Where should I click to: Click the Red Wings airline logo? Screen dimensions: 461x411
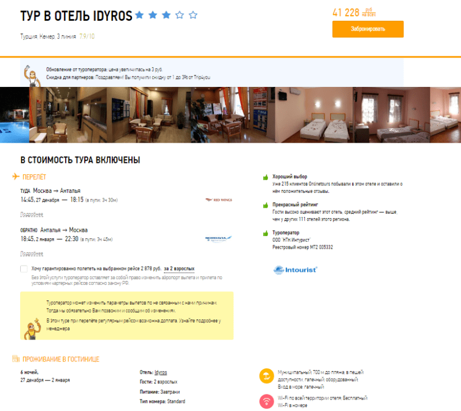point(219,200)
